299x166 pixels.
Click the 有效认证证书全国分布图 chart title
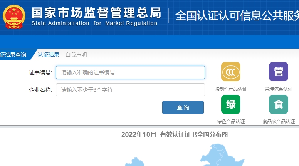(175, 134)
